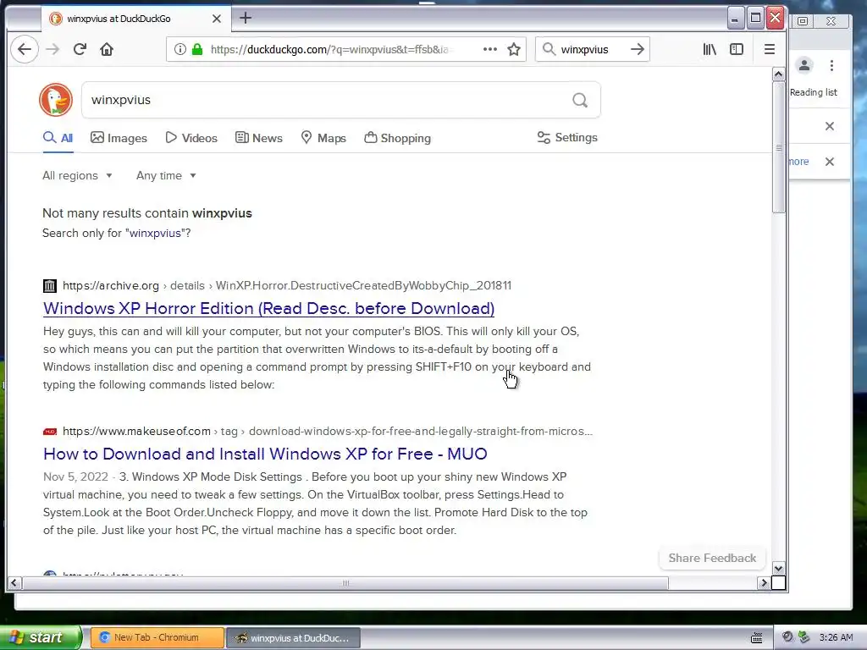The width and height of the screenshot is (867, 650).
Task: Click the horizontal scrollbar thumb
Action: [x=345, y=583]
